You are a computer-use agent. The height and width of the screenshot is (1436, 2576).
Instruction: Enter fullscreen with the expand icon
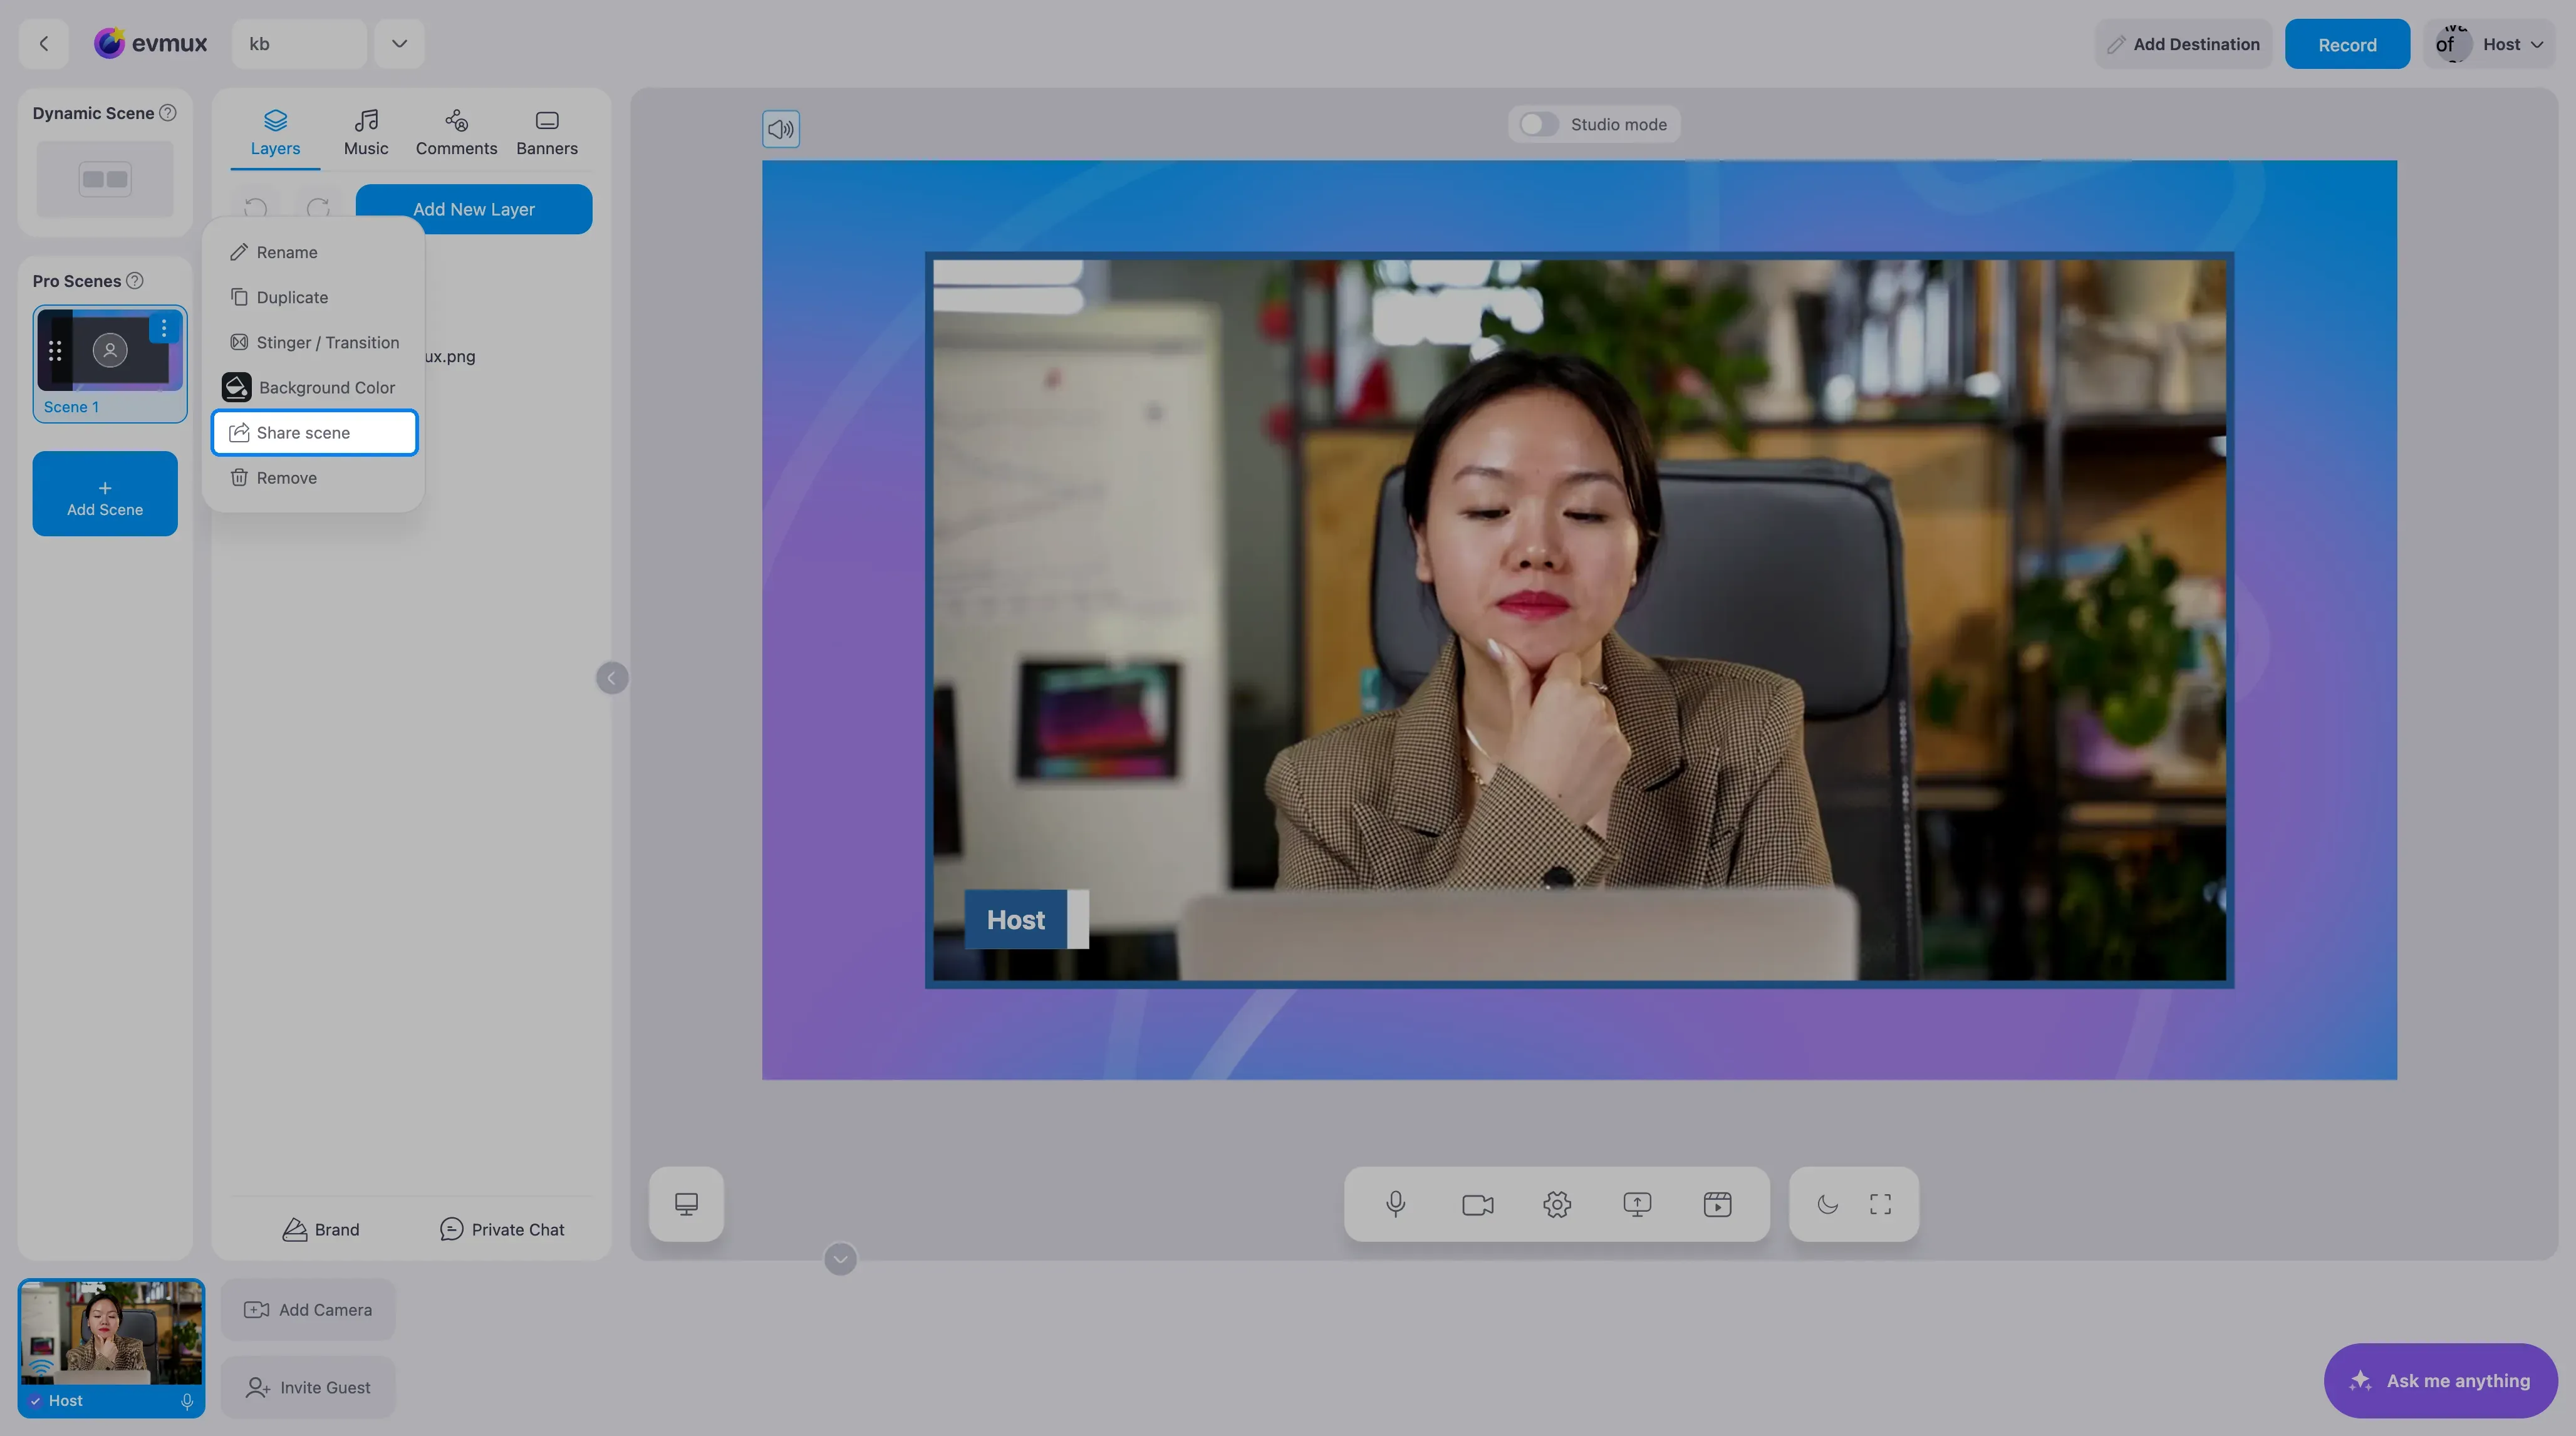tap(1880, 1204)
